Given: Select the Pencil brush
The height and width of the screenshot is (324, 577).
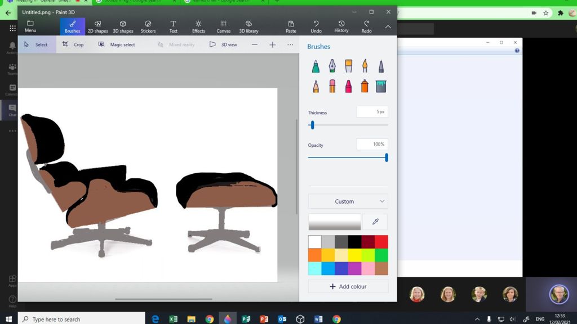Looking at the screenshot, I should pos(316,86).
